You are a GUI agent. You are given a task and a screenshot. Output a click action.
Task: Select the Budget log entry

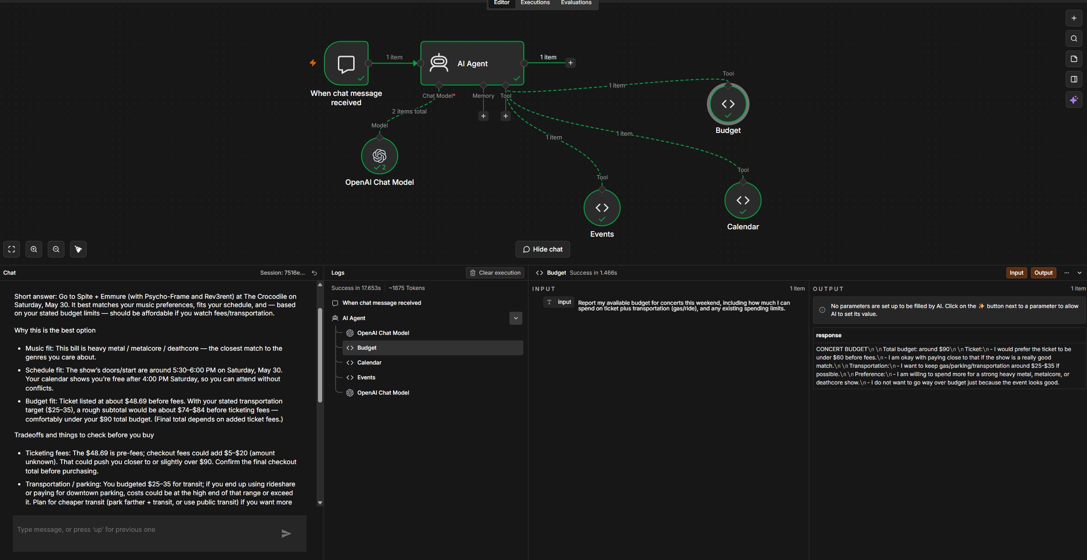432,348
